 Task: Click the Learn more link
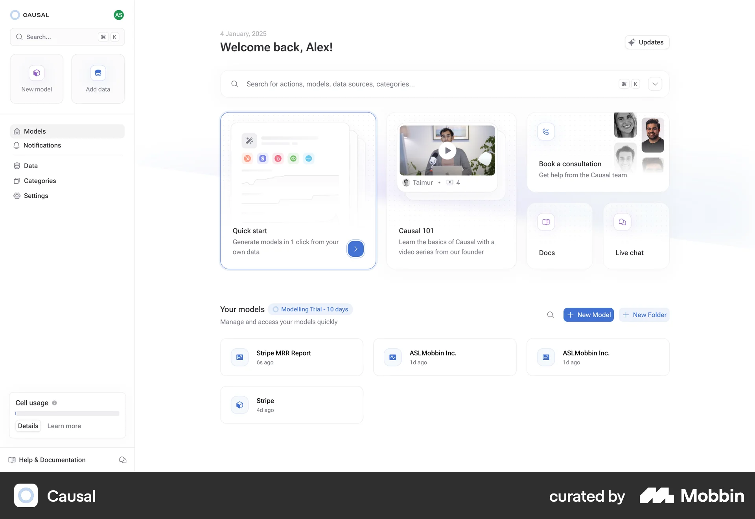(x=64, y=426)
